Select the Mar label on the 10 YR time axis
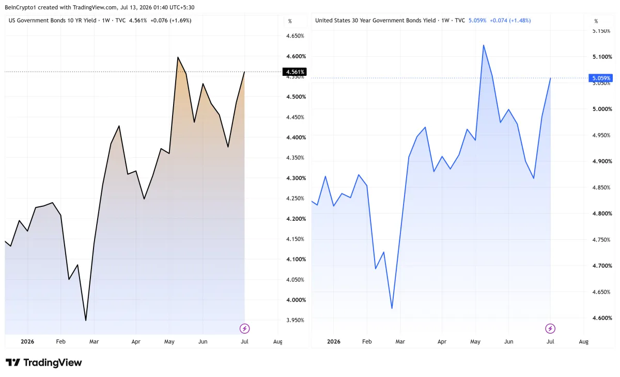The image size is (620, 377). tap(94, 341)
